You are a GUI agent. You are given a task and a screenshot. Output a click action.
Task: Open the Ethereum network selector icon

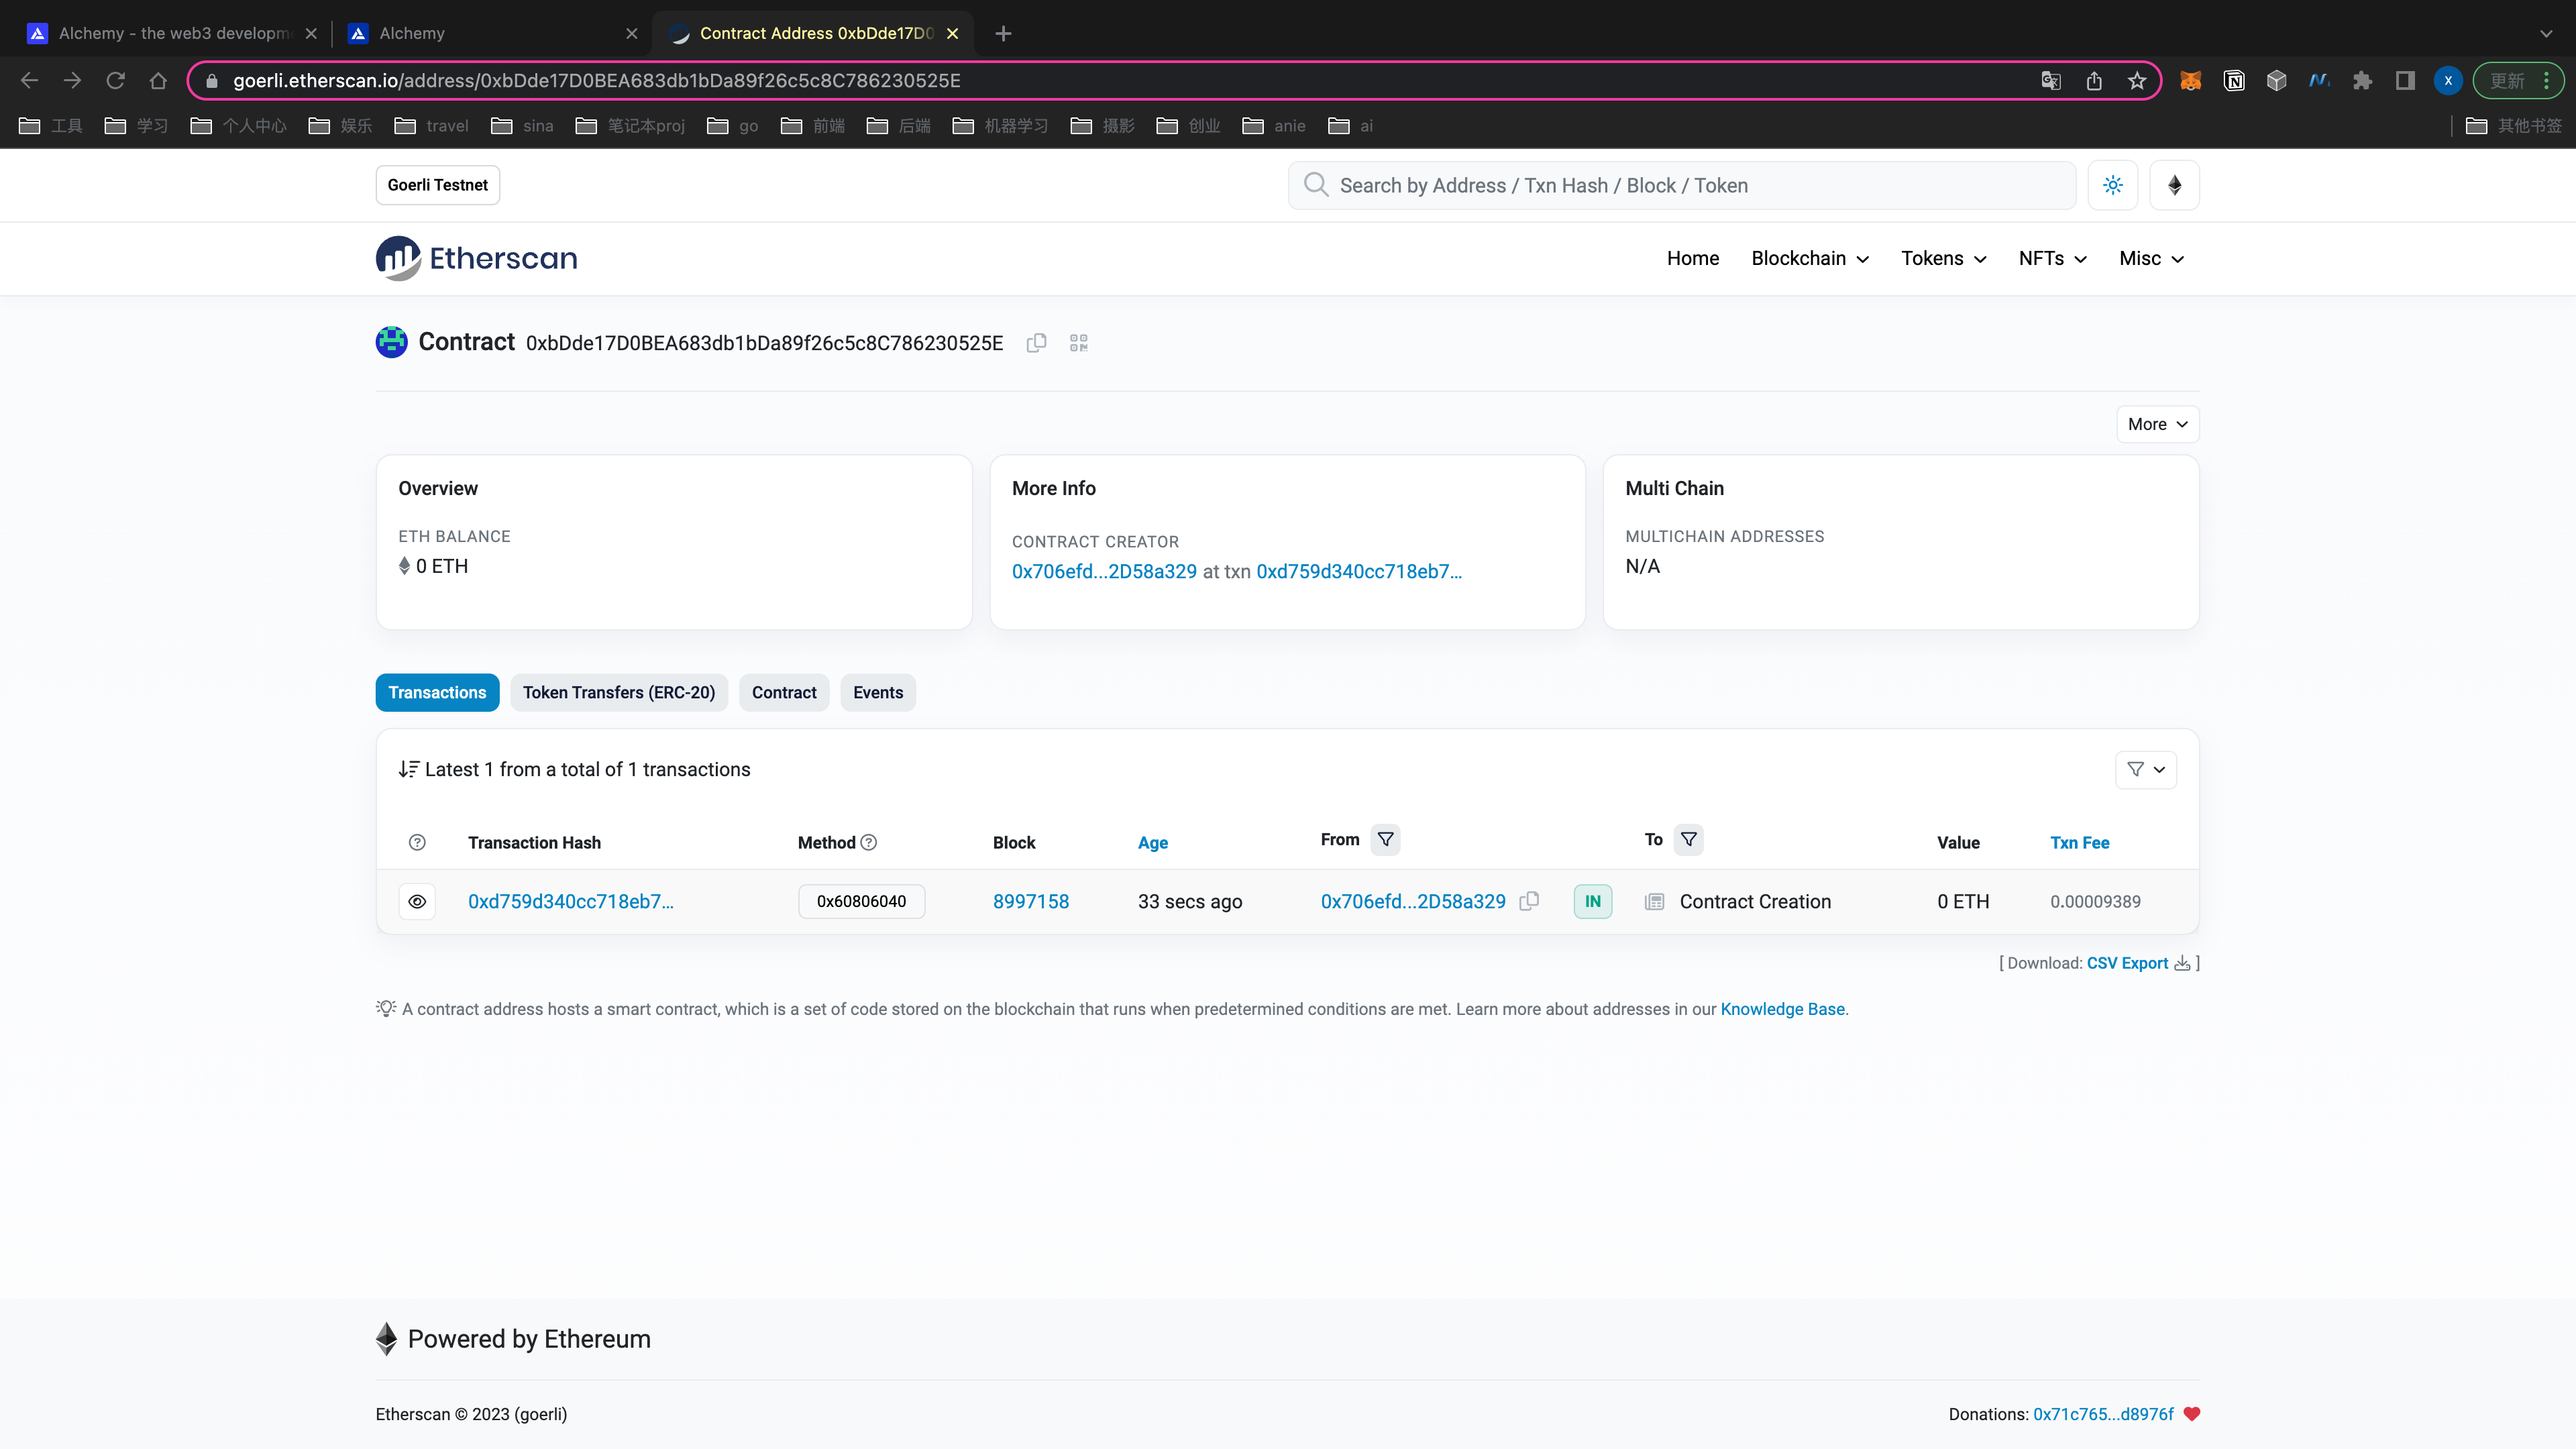pyautogui.click(x=2174, y=185)
